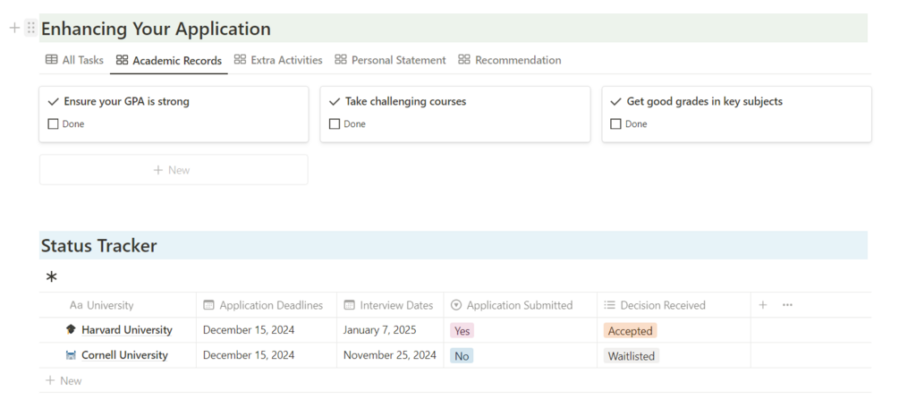Viewport: 899px width, 408px height.
Task: Click the plus icon beside Enhancing Your Application
Action: (14, 28)
